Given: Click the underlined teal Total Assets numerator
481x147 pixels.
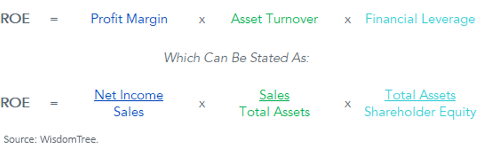Looking at the screenshot, I should pyautogui.click(x=420, y=95).
